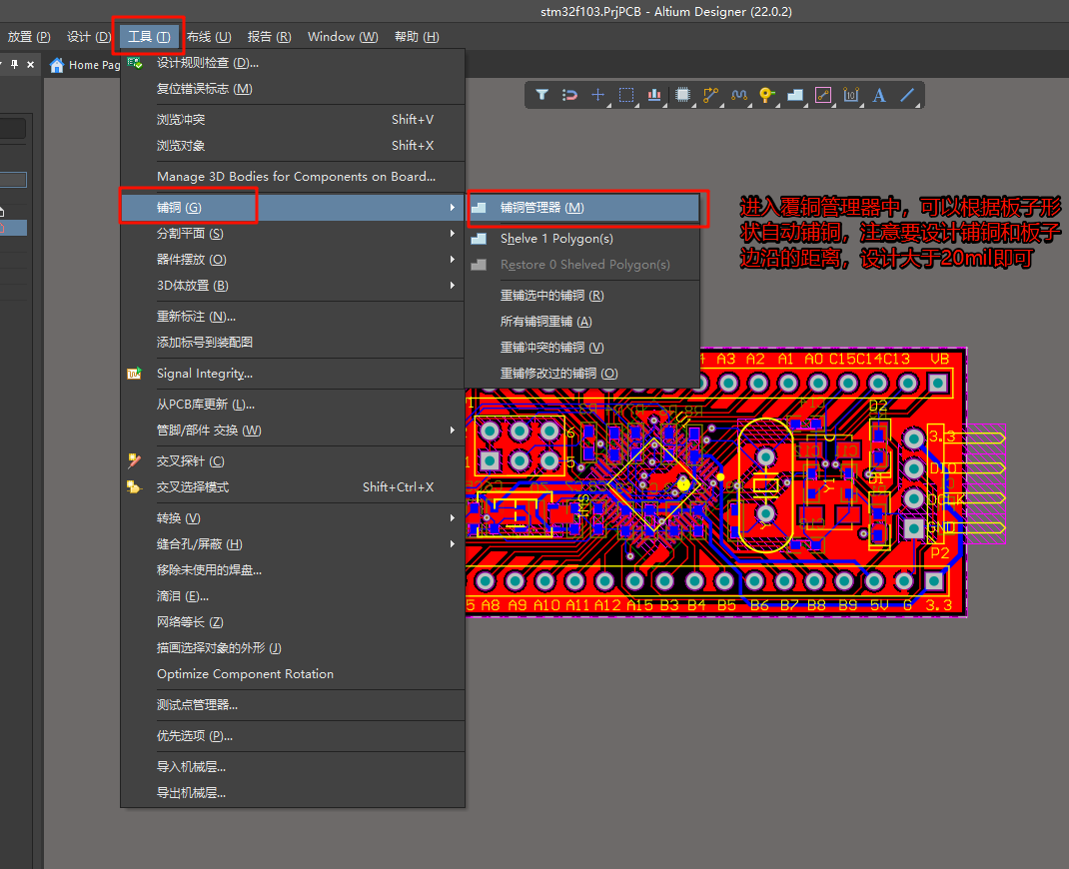Choose 导入机械层...
This screenshot has height=869, width=1069.
(x=293, y=767)
